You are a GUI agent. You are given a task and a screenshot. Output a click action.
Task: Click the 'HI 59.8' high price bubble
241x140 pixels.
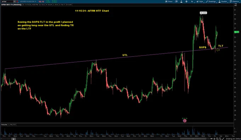(203, 13)
